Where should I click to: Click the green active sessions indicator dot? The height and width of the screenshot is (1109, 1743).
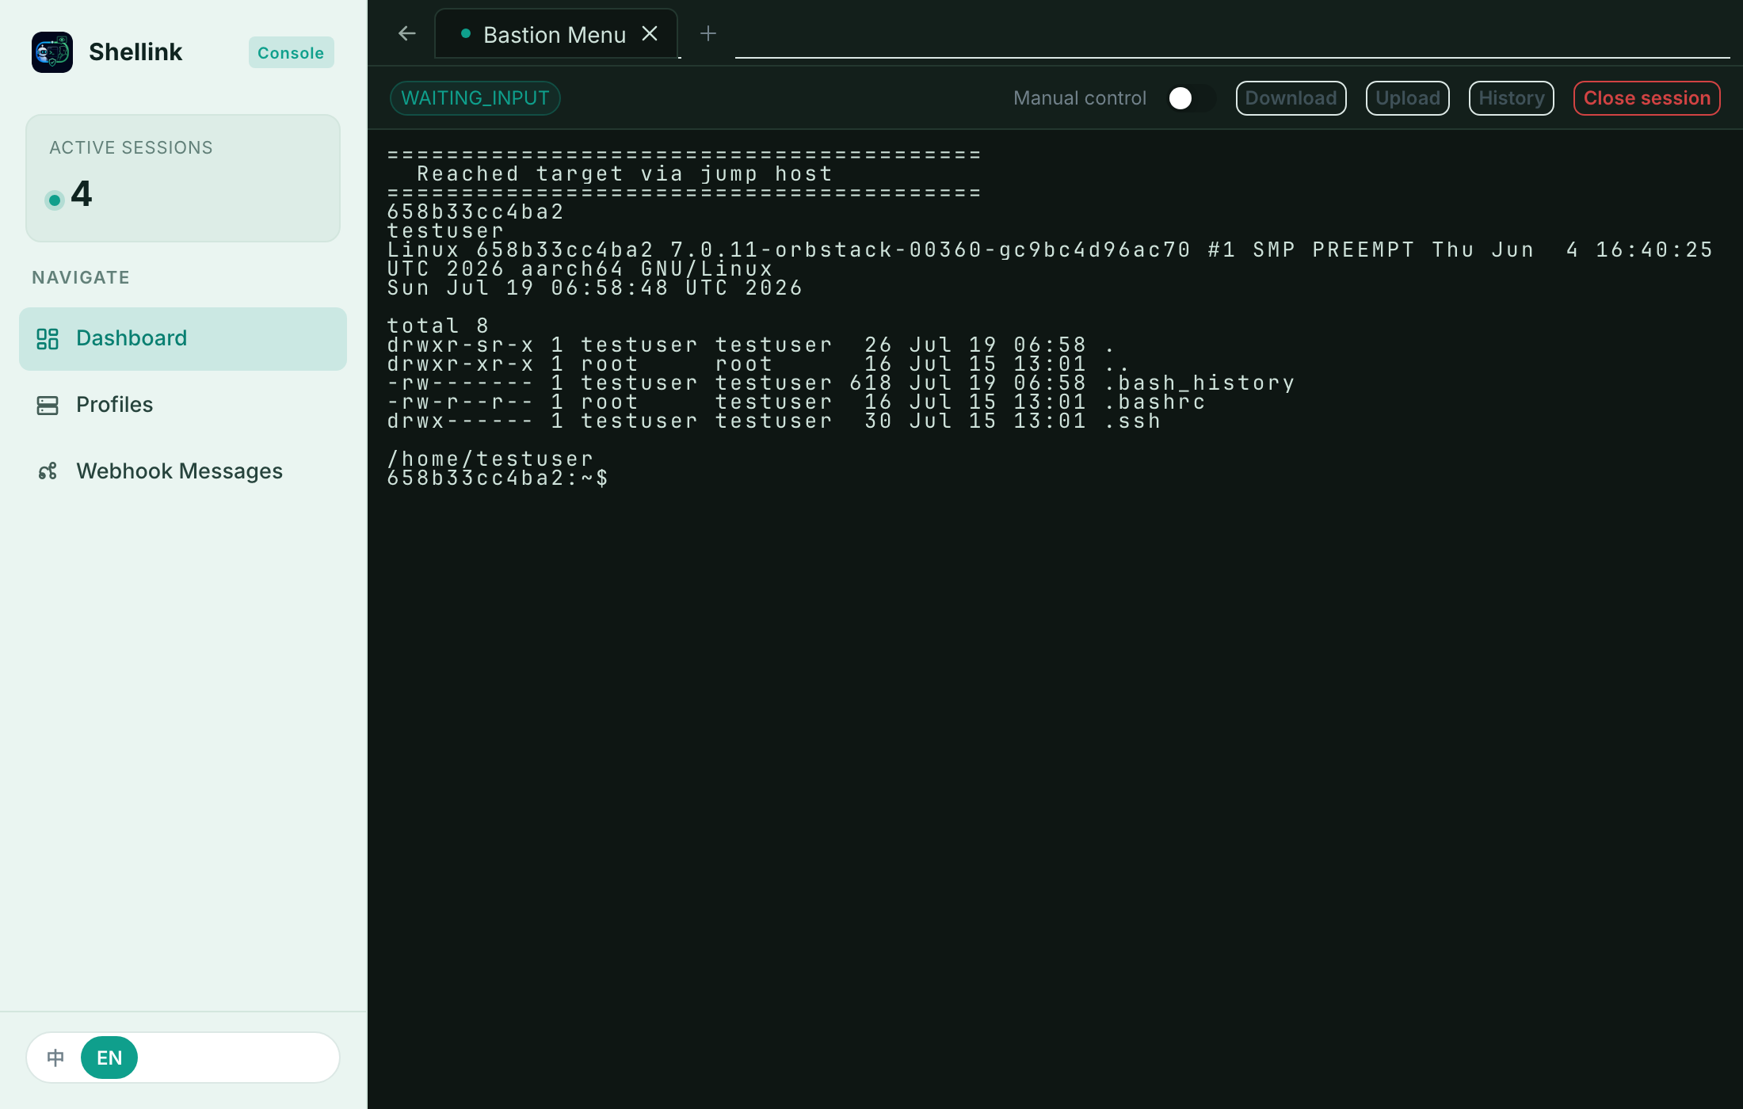pos(54,200)
